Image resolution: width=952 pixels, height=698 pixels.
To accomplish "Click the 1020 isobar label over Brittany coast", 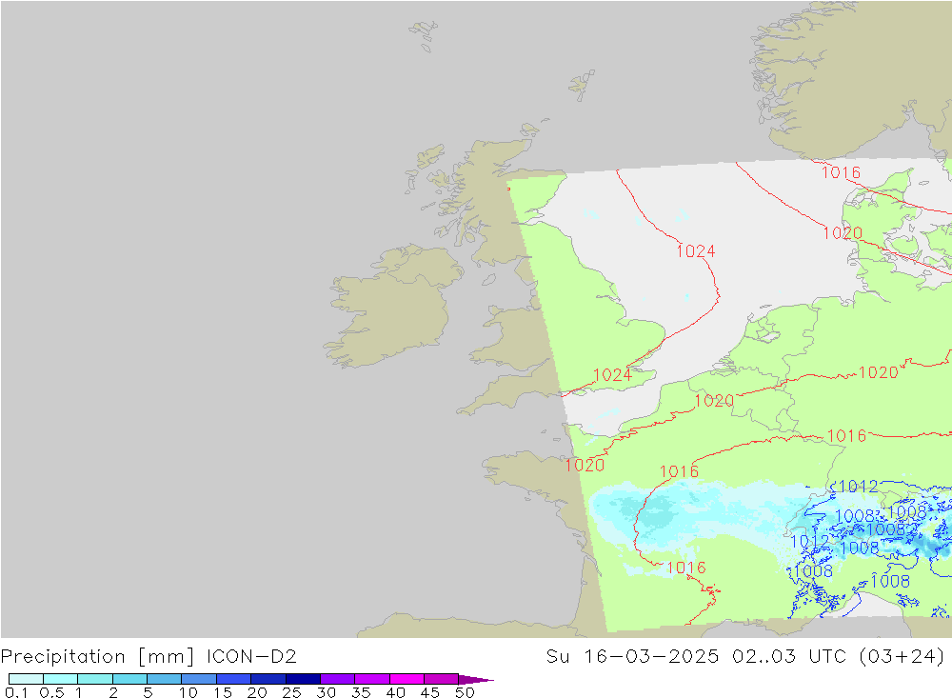I will click(585, 466).
